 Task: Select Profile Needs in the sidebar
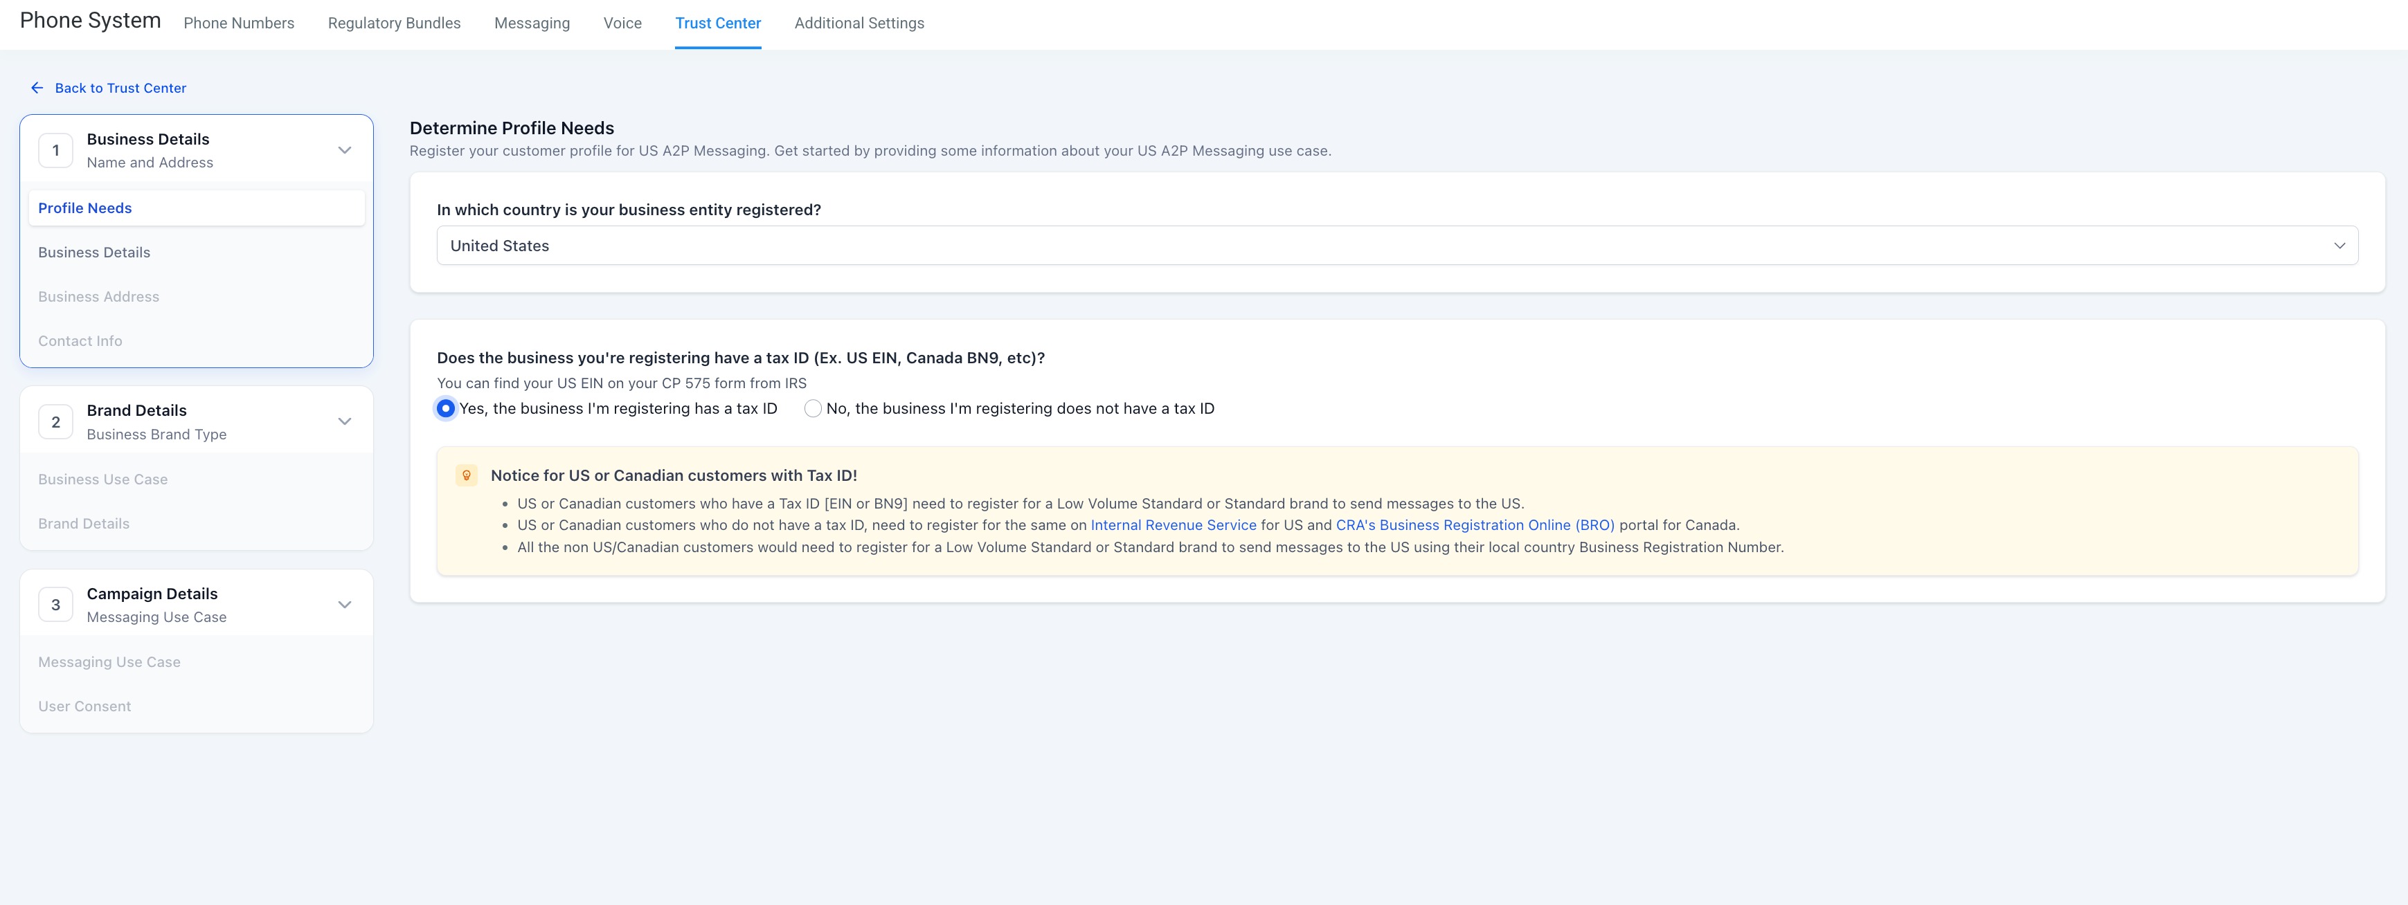tap(84, 208)
